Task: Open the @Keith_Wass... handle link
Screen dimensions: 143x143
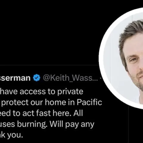Action: (70, 78)
